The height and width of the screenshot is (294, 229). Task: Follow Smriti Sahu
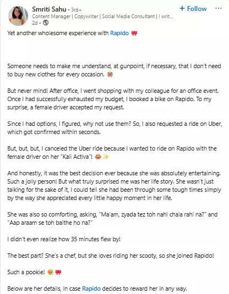[x=193, y=8]
